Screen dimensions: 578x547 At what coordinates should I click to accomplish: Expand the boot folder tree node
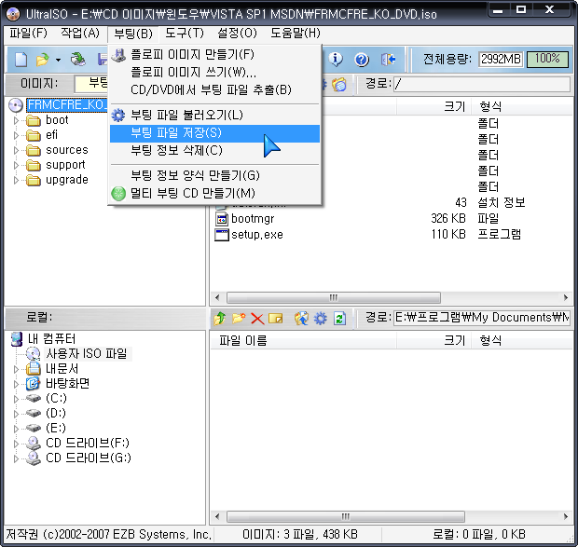click(x=16, y=120)
